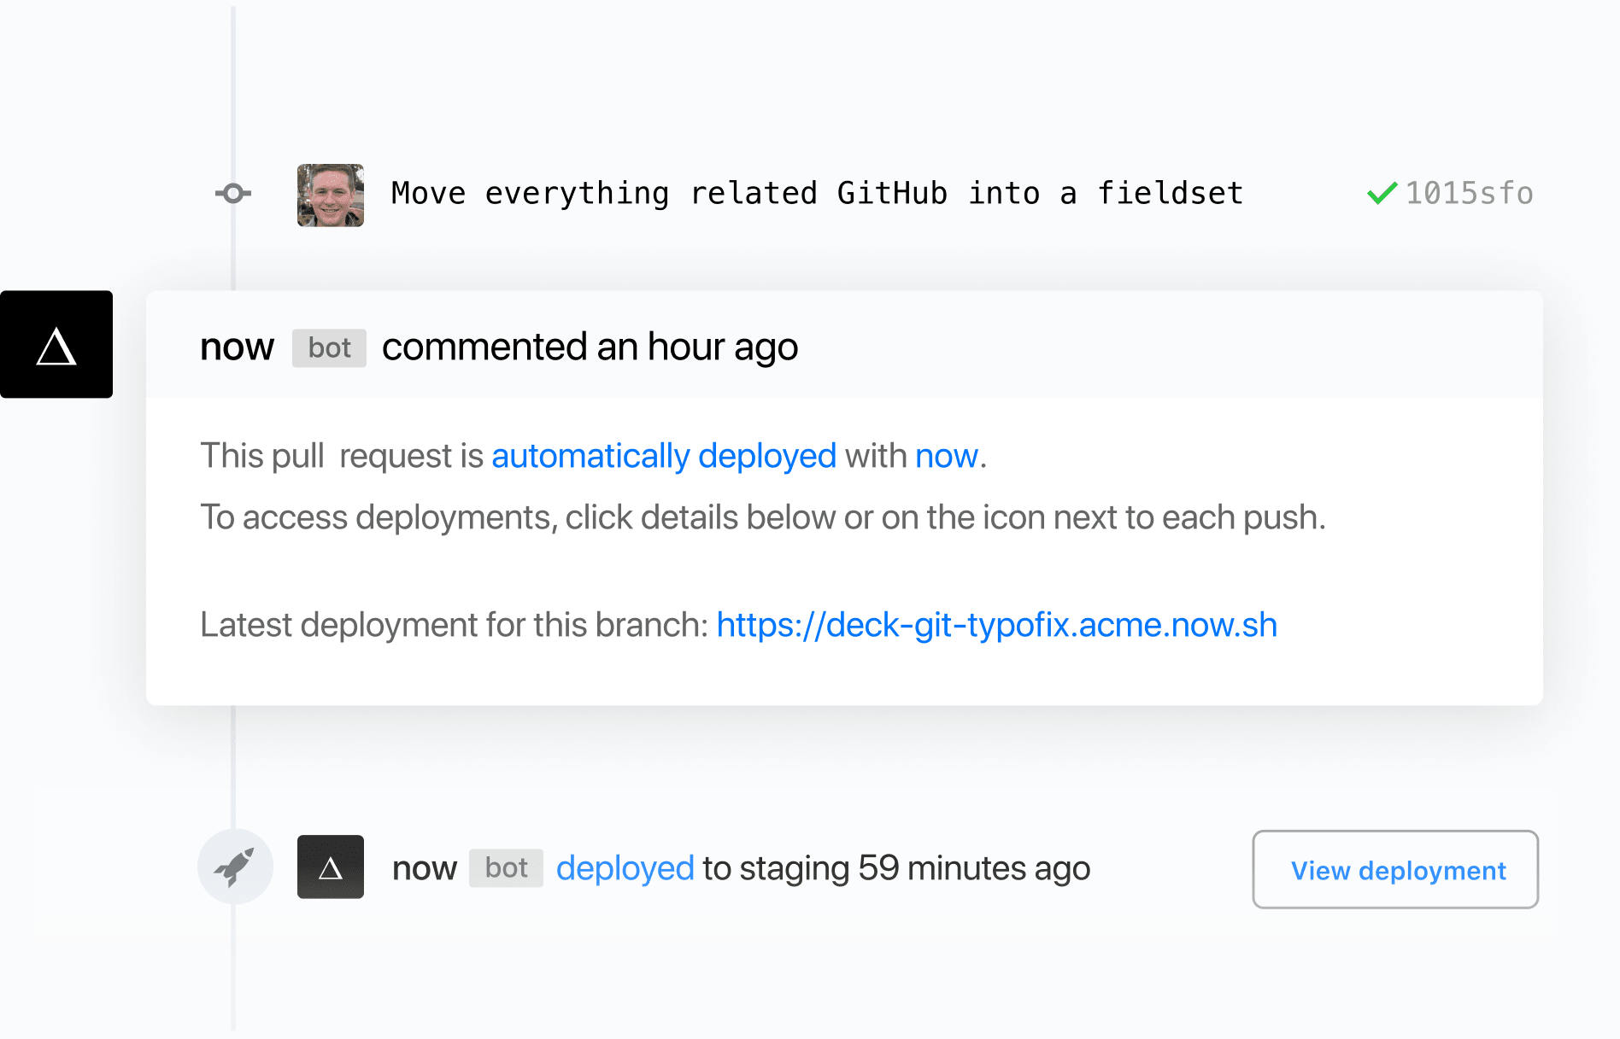Click the now name in deployment row

tap(425, 868)
